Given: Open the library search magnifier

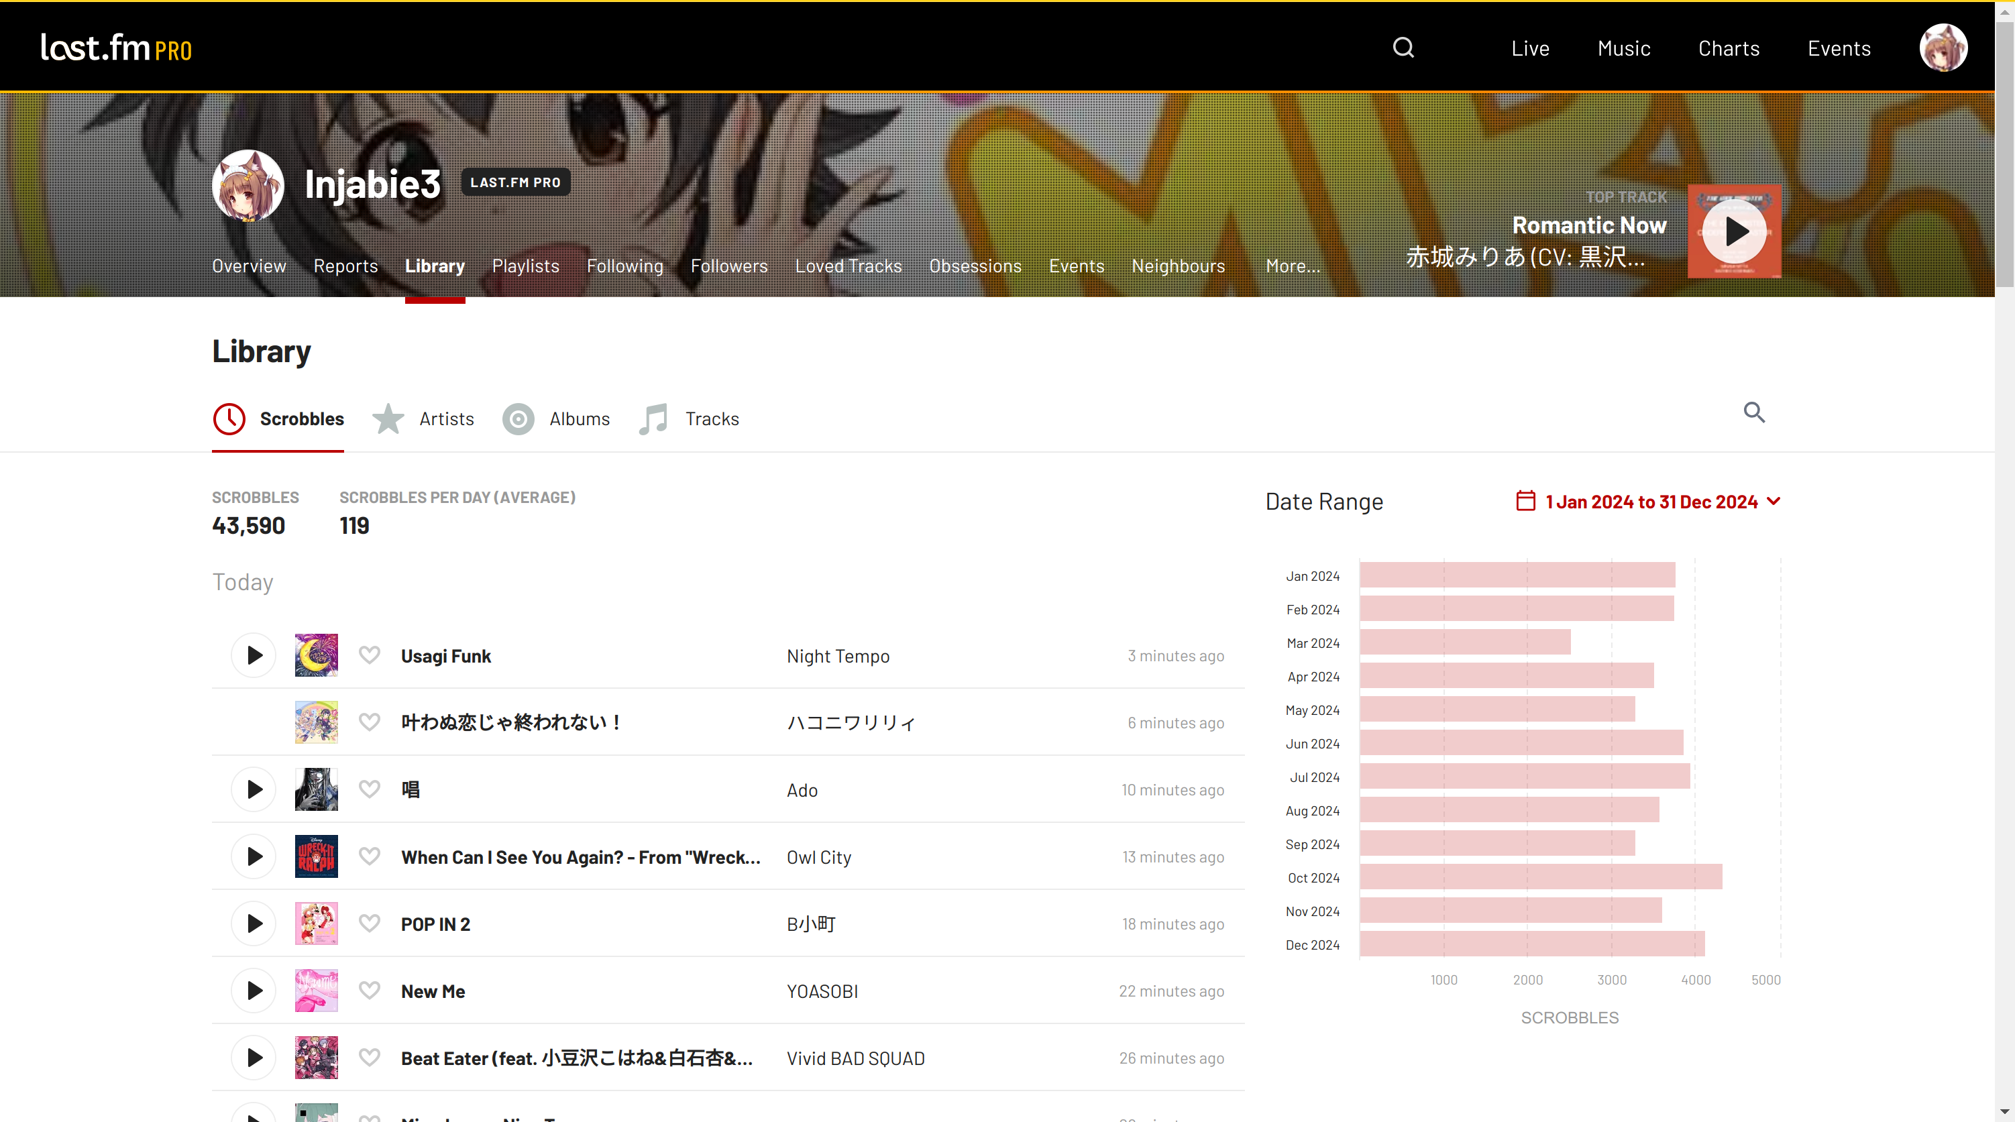Looking at the screenshot, I should 1754,412.
